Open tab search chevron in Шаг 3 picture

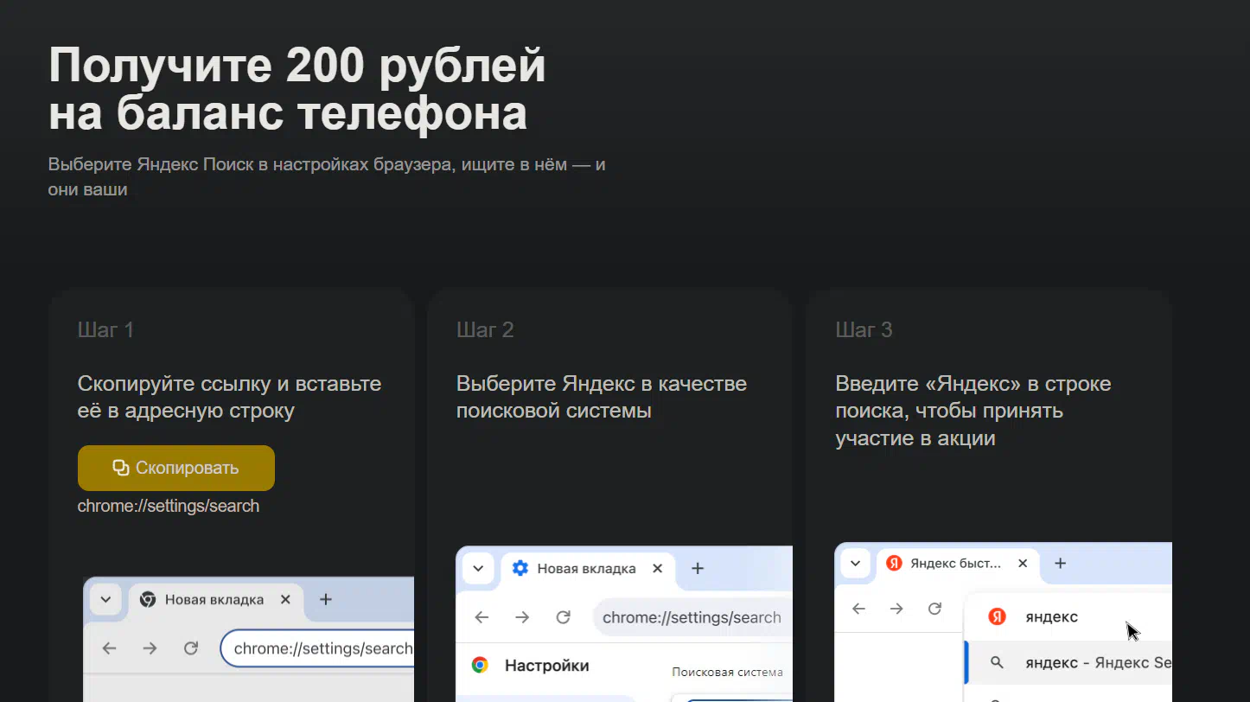(856, 564)
